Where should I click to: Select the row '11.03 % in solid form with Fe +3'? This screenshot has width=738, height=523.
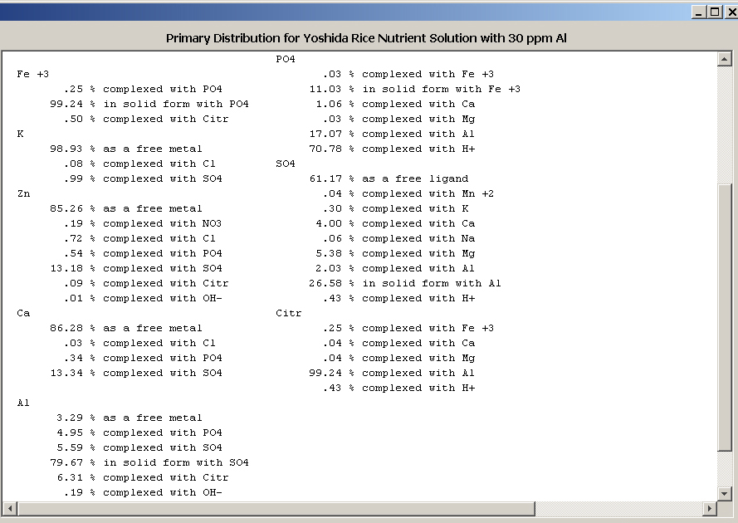(415, 89)
